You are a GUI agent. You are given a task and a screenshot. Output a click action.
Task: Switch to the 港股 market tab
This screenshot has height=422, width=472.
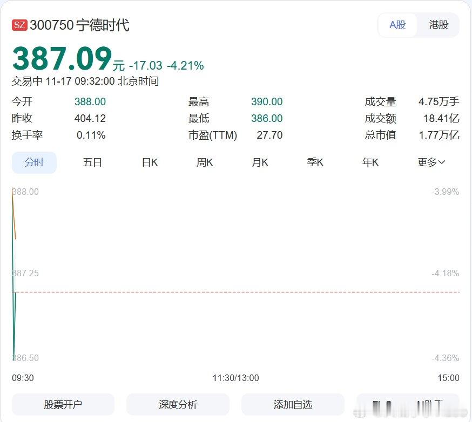(439, 25)
